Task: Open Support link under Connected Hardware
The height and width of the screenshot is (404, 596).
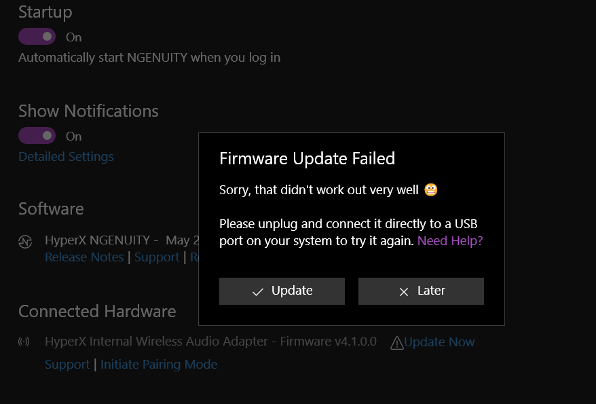Action: point(67,365)
